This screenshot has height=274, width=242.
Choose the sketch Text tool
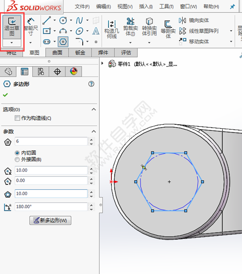pyautogui.click(x=96, y=31)
